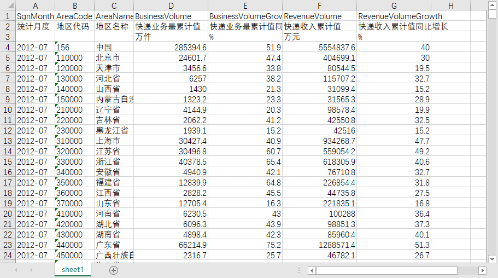Click area code cell 156
The height and width of the screenshot is (278, 498).
pyautogui.click(x=75, y=48)
